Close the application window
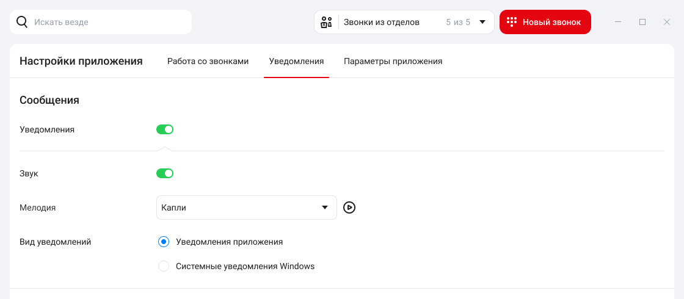Viewport: 684px width, 299px height. click(666, 22)
